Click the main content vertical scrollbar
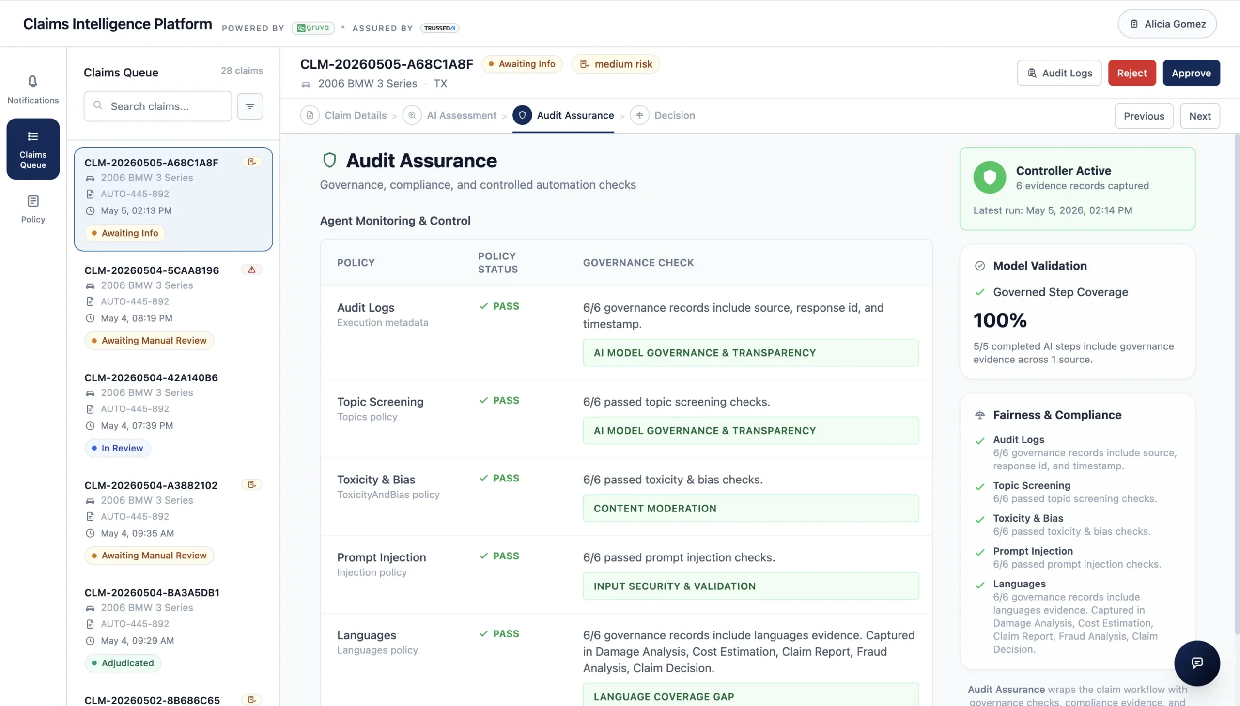This screenshot has width=1240, height=706. [1237, 383]
